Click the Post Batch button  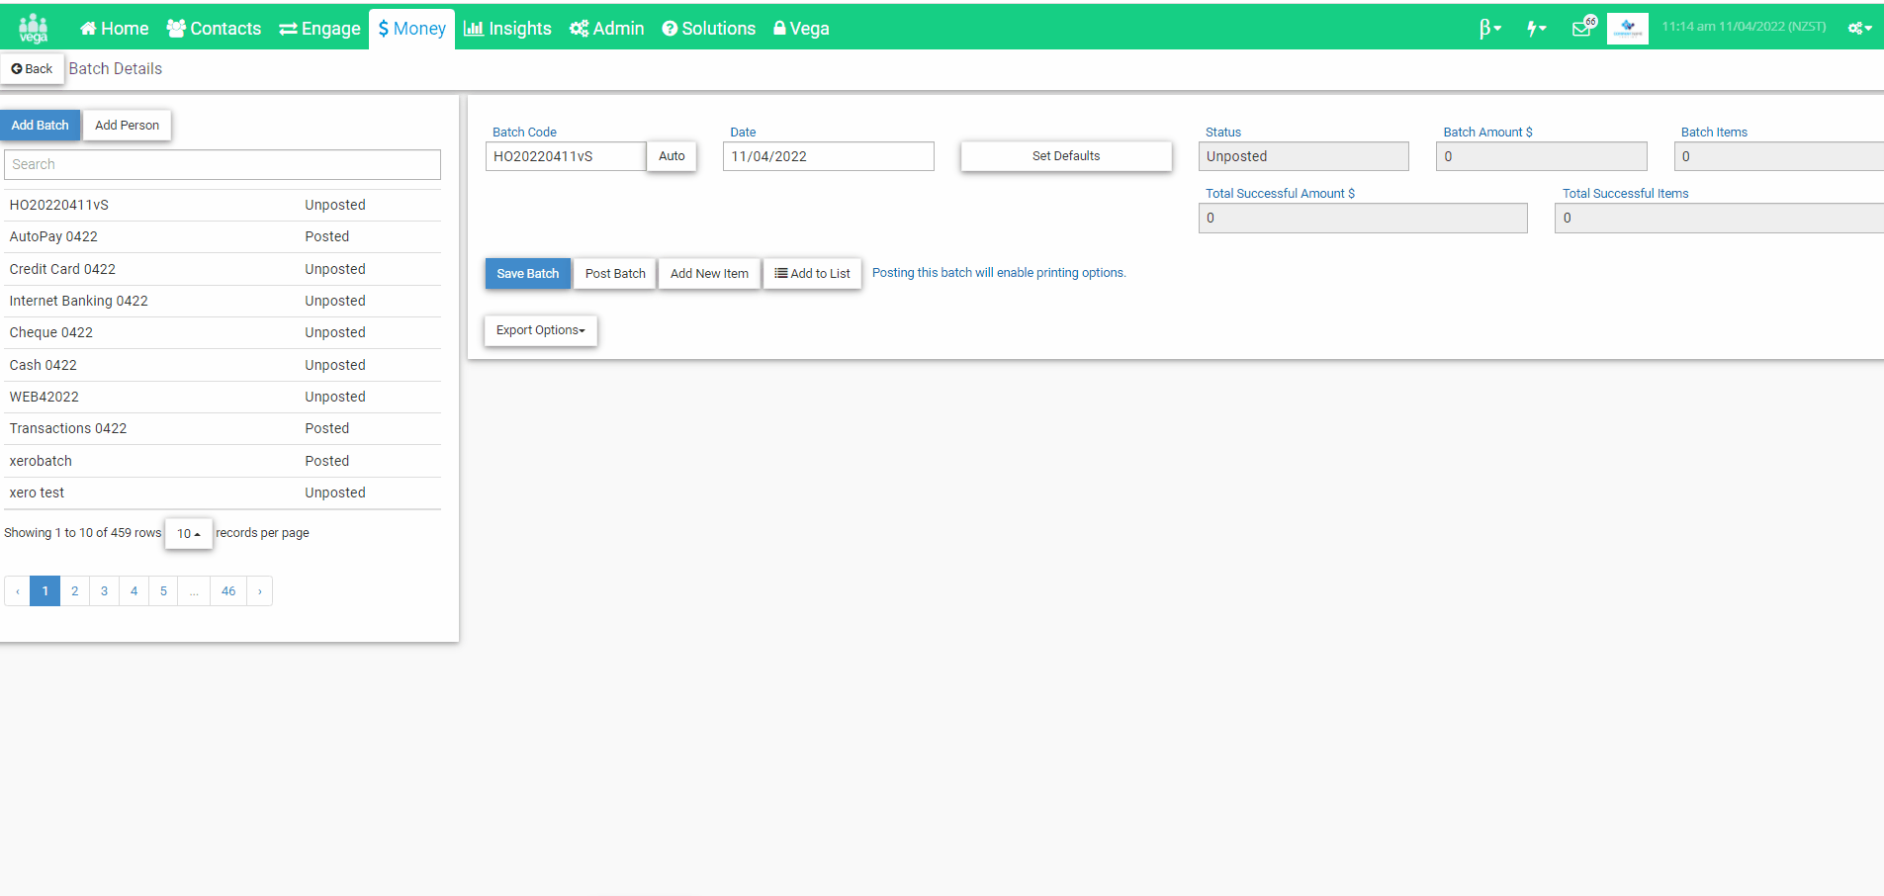coord(615,274)
